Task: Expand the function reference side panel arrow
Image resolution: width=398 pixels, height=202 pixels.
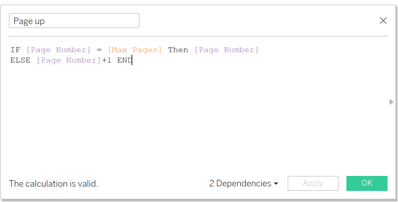Action: click(x=391, y=102)
